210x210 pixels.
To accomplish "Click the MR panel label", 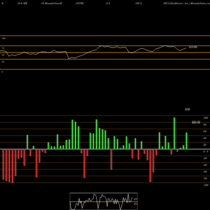I will [x=187, y=109].
